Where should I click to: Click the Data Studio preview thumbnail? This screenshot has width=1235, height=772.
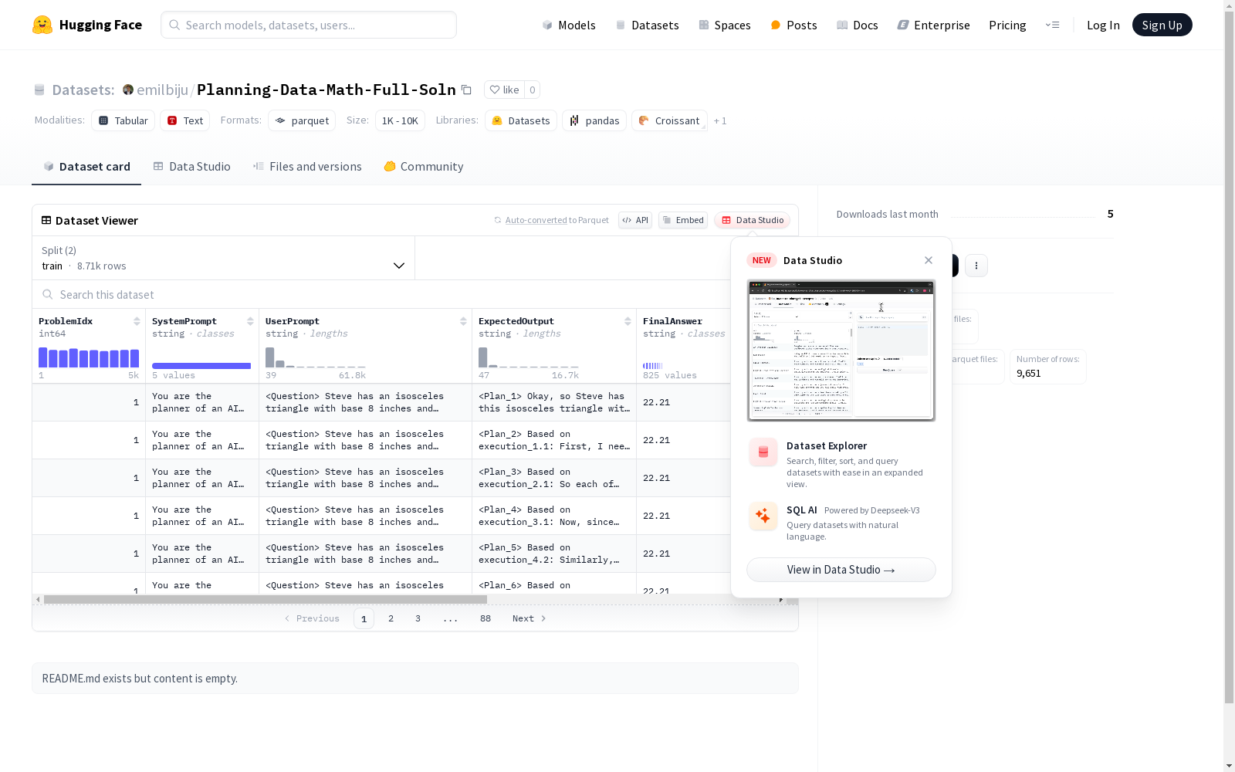[841, 350]
